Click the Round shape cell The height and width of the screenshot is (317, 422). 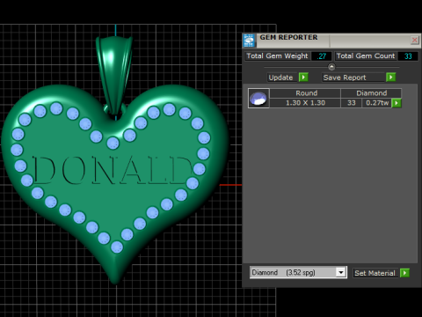coord(305,93)
